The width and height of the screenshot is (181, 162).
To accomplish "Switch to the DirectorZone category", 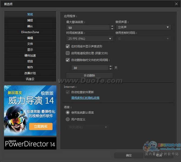I will pos(30,32).
